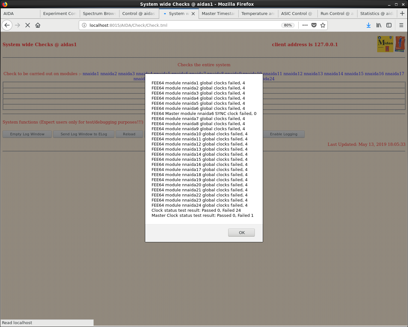The image size is (408, 327).
Task: Click the Empty Log Window button
Action: point(27,134)
